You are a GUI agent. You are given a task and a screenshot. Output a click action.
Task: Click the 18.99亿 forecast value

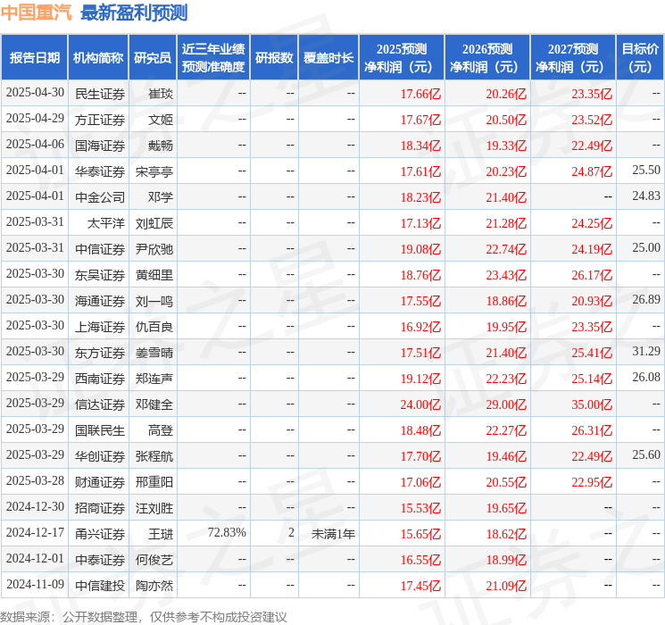(506, 560)
